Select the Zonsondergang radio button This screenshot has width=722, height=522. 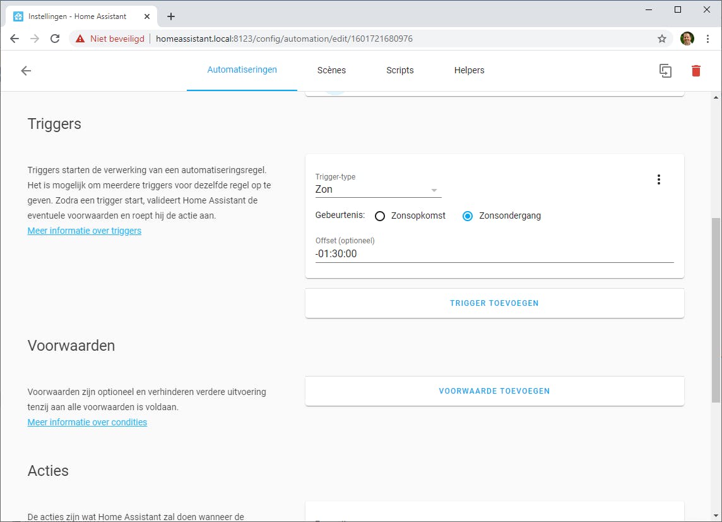468,216
